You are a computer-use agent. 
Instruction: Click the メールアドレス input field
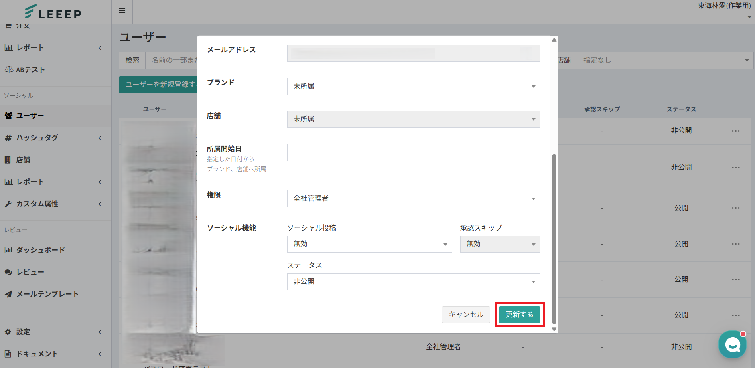tap(414, 53)
